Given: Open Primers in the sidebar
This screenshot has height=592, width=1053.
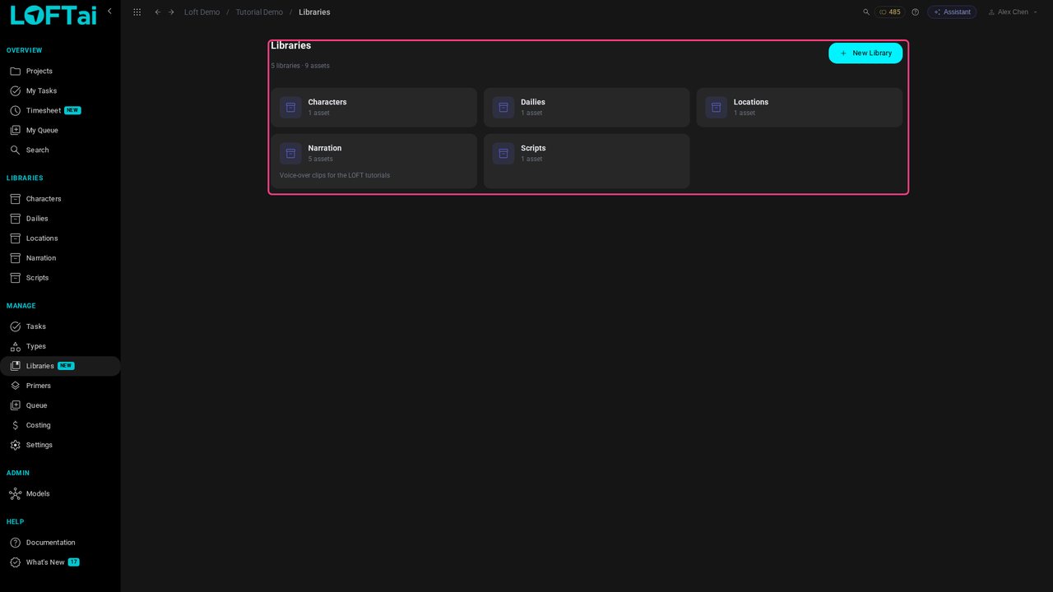Looking at the screenshot, I should click(60, 386).
